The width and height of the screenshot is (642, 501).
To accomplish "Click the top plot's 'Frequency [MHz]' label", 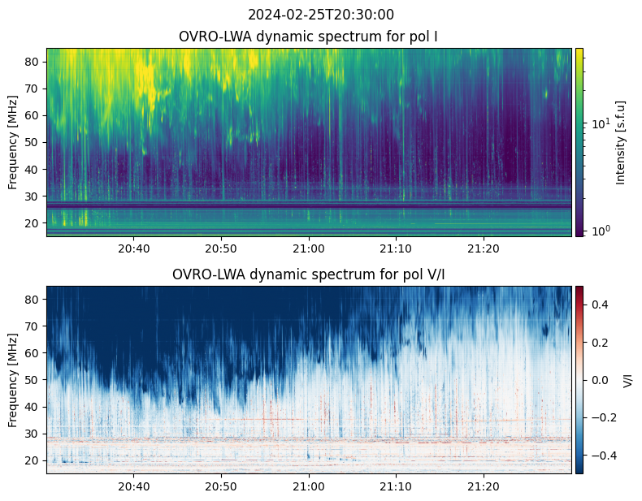I will coord(13,142).
